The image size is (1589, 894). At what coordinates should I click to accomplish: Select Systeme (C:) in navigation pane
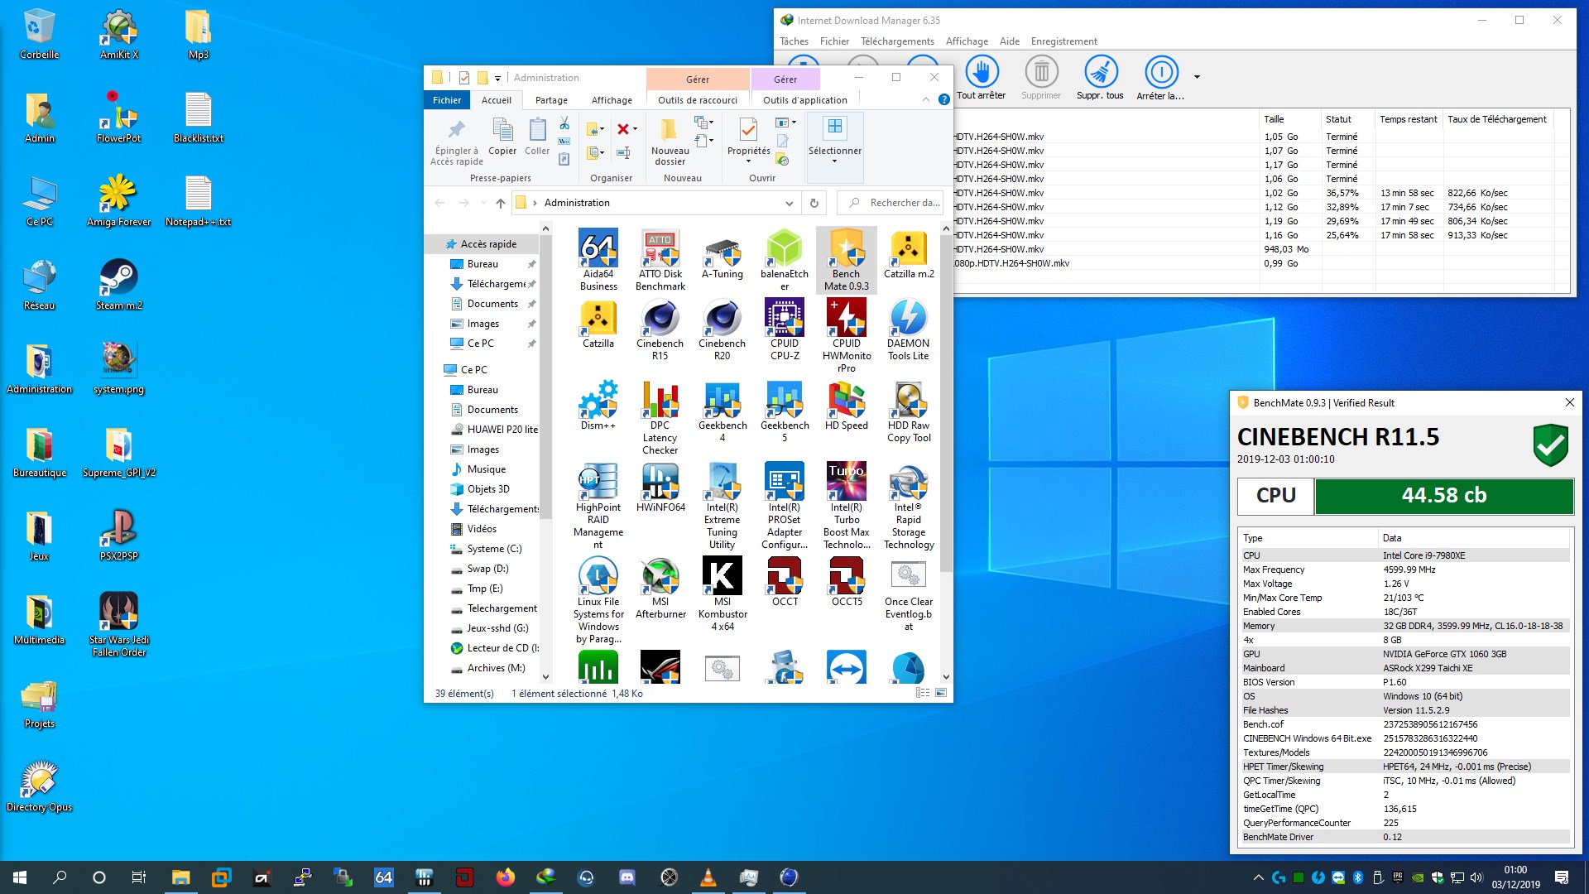494,549
